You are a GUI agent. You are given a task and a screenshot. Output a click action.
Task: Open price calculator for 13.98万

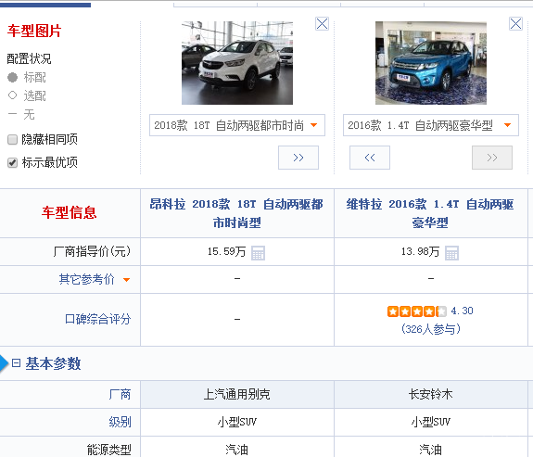click(451, 253)
